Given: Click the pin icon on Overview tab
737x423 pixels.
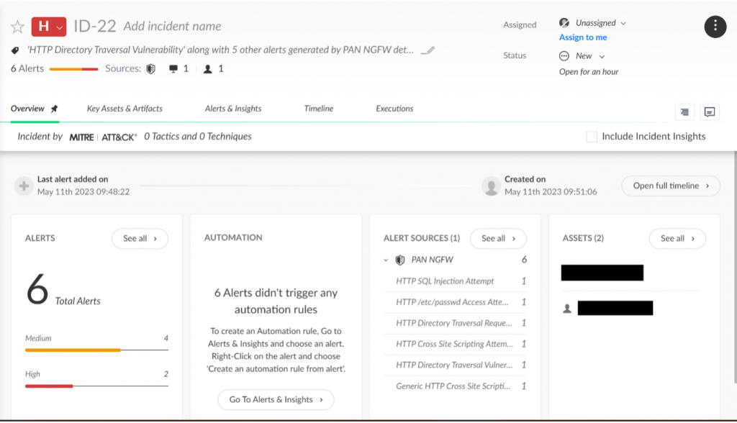Looking at the screenshot, I should tap(54, 109).
